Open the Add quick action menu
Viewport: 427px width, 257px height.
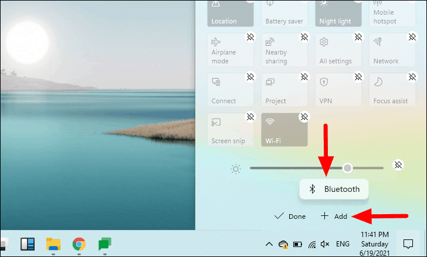[334, 216]
